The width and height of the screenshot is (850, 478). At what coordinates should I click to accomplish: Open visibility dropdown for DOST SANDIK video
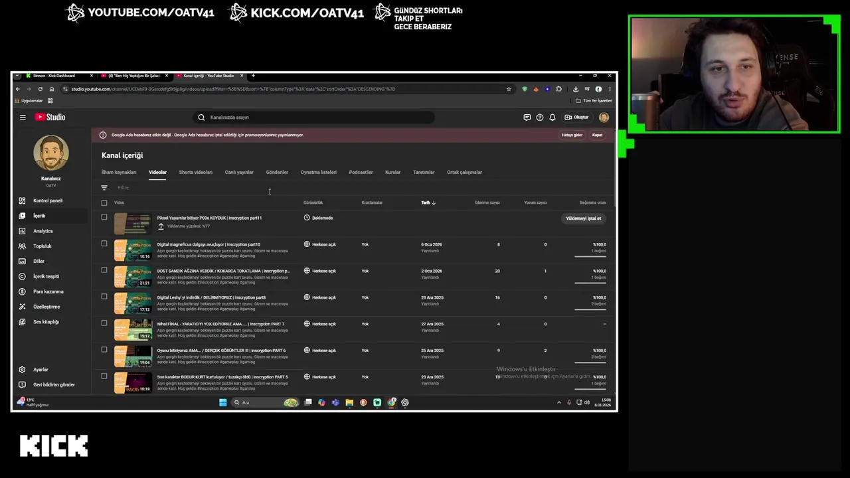320,271
